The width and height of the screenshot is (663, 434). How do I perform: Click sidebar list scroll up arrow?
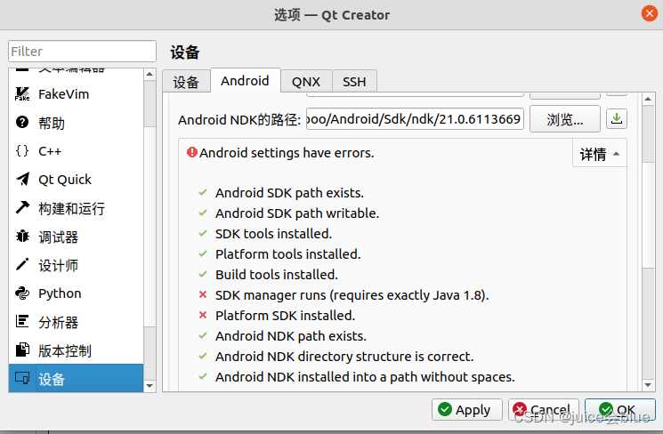click(150, 75)
